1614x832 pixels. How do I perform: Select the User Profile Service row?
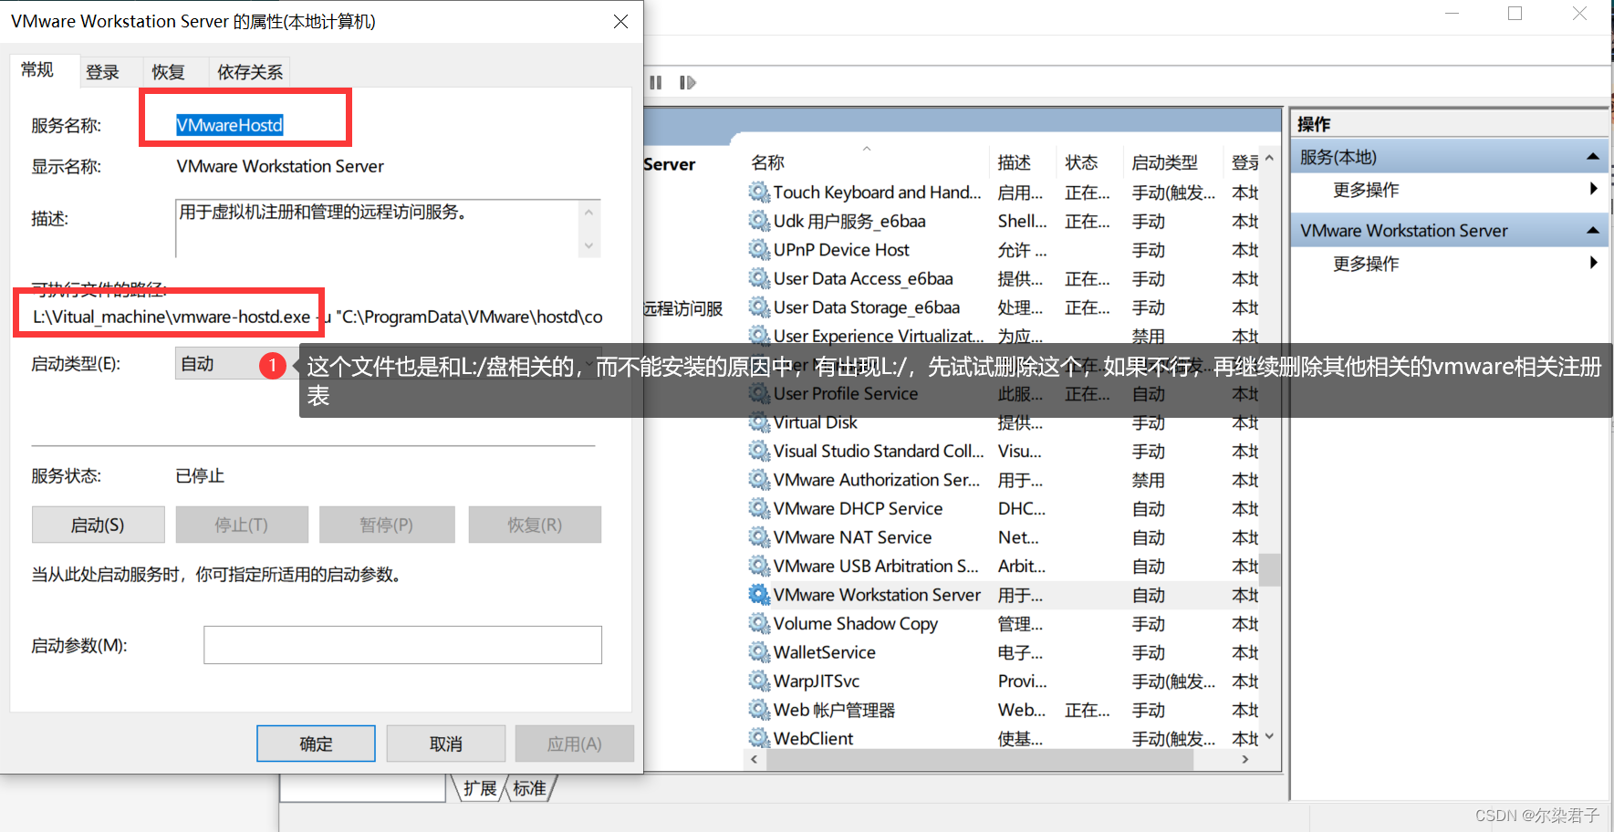pos(1002,394)
